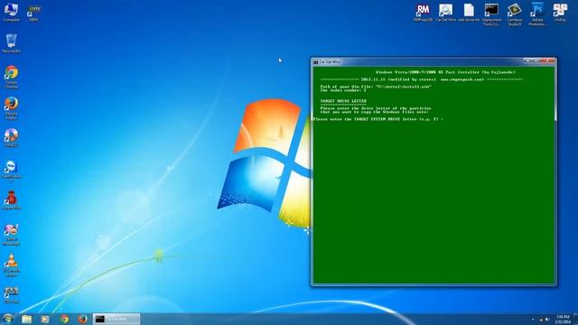Launch Firefox from the taskbar
The image size is (578, 325).
[82, 319]
